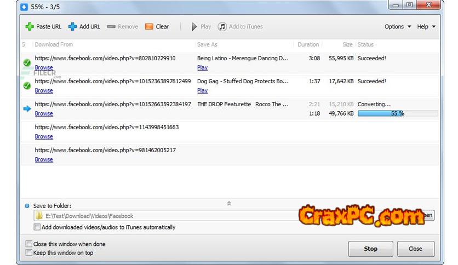Select the Dog Gag - Stuffed Dog row title
The height and width of the screenshot is (265, 458).
click(x=243, y=81)
